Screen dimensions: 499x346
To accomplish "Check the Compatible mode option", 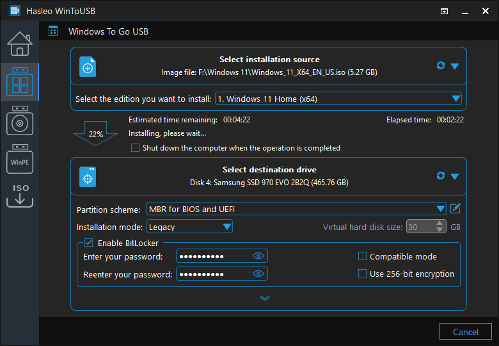I will pyautogui.click(x=362, y=256).
